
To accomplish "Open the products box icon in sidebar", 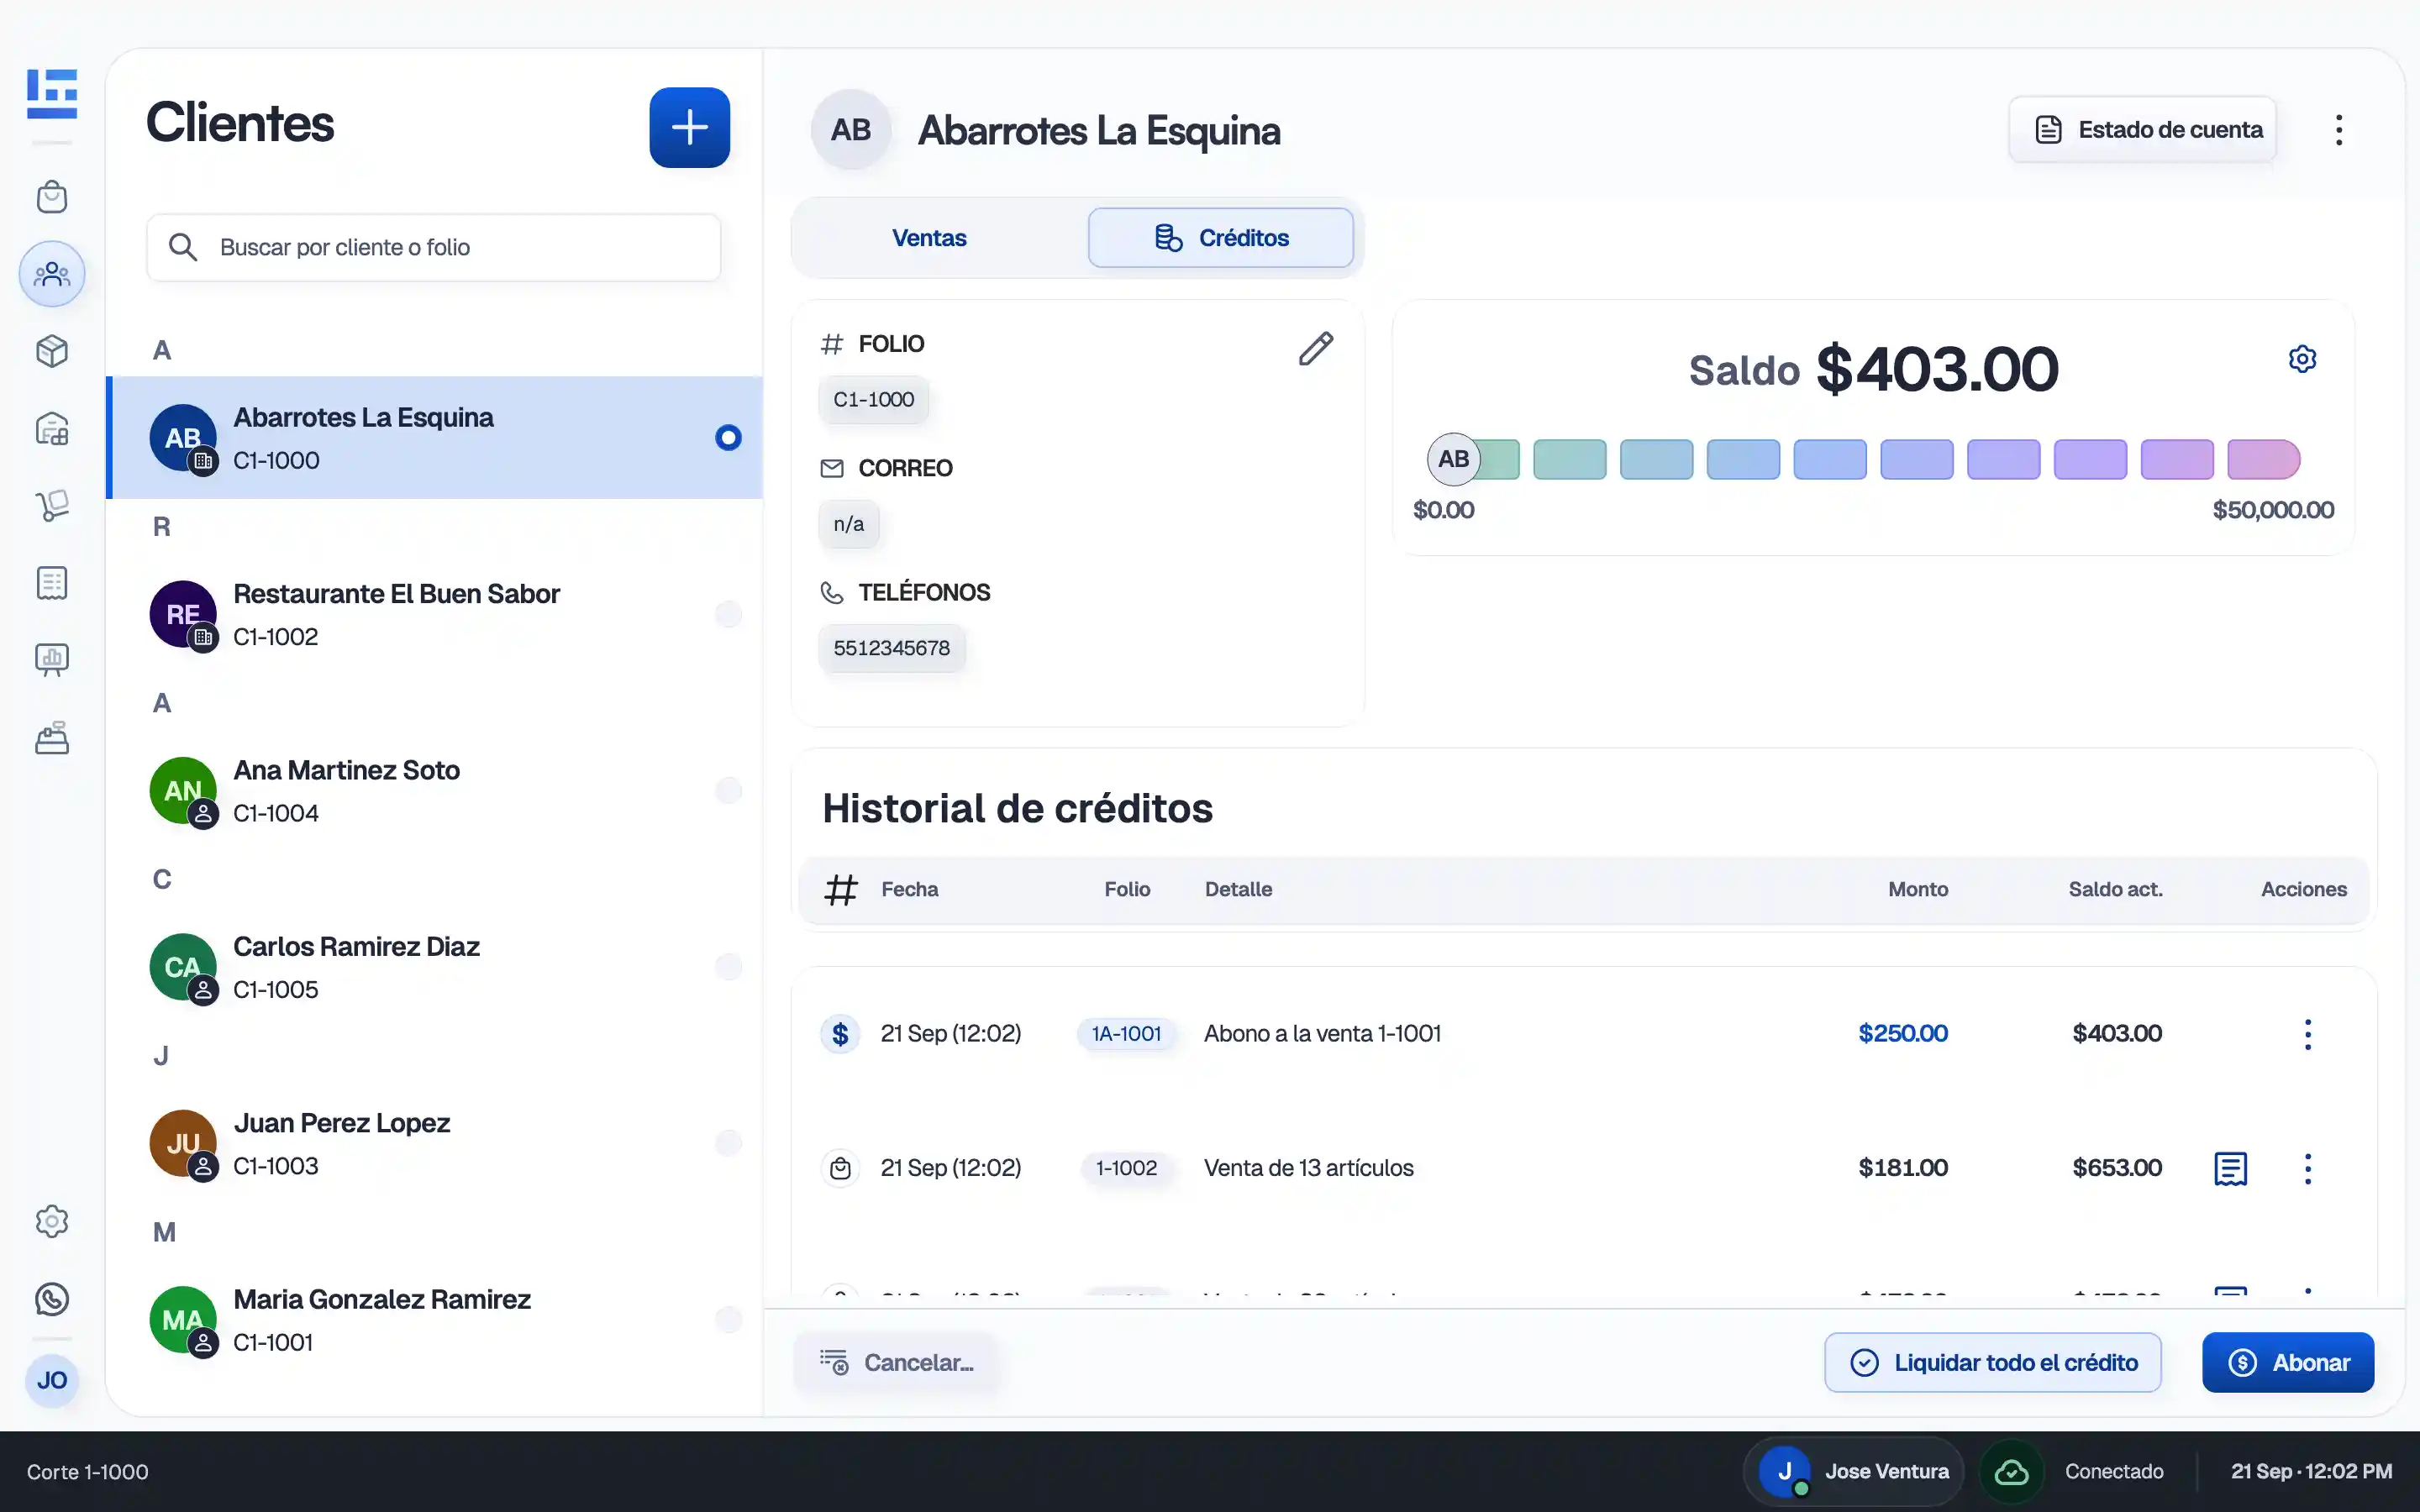I will click(52, 351).
